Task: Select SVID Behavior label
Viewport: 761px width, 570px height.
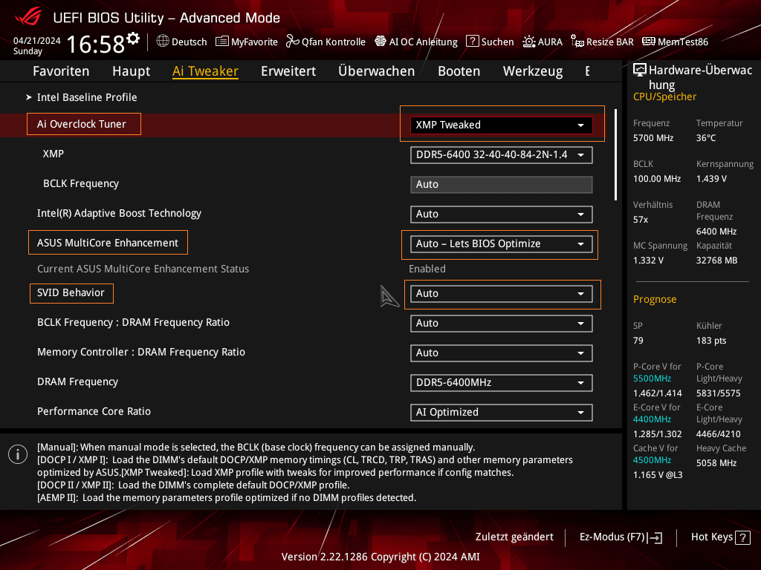Action: point(71,292)
